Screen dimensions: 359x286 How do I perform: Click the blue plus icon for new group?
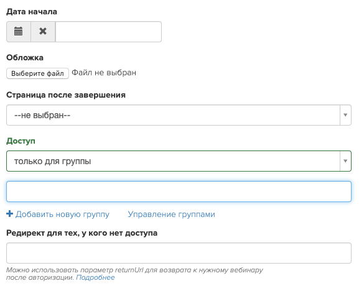(9, 214)
